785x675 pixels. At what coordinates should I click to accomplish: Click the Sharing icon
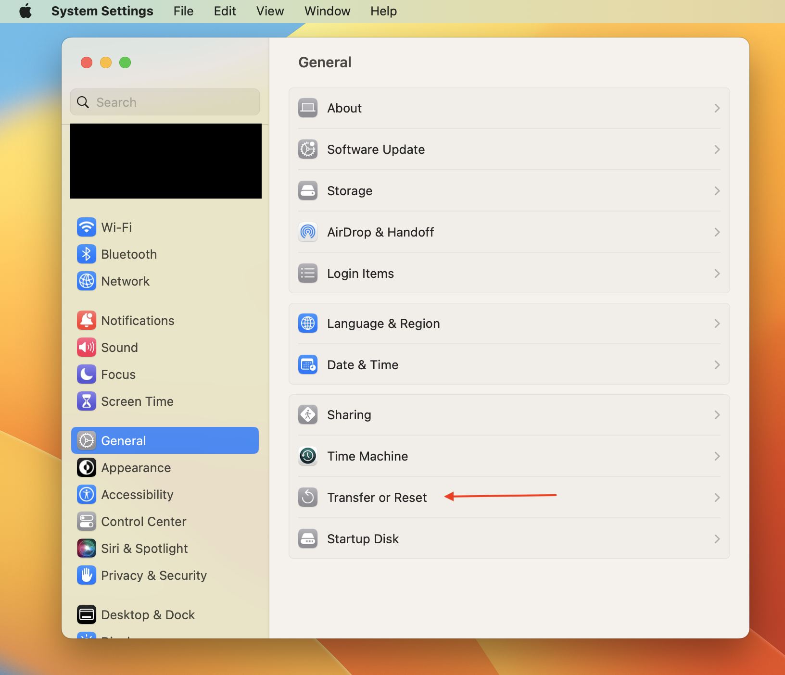(308, 414)
